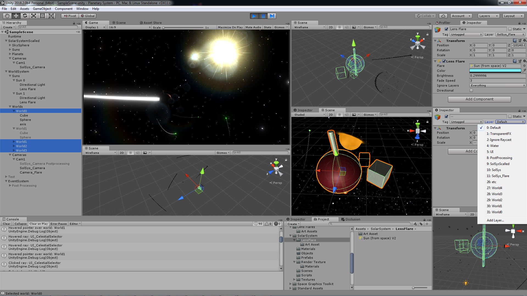The height and width of the screenshot is (296, 527).
Task: Step one frame forward with the step button
Action: click(272, 16)
